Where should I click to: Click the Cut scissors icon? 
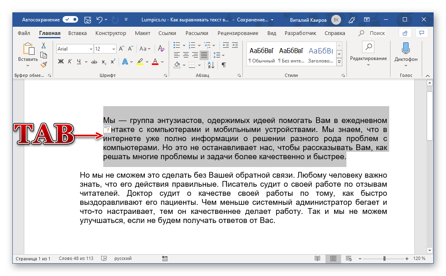tap(44, 46)
